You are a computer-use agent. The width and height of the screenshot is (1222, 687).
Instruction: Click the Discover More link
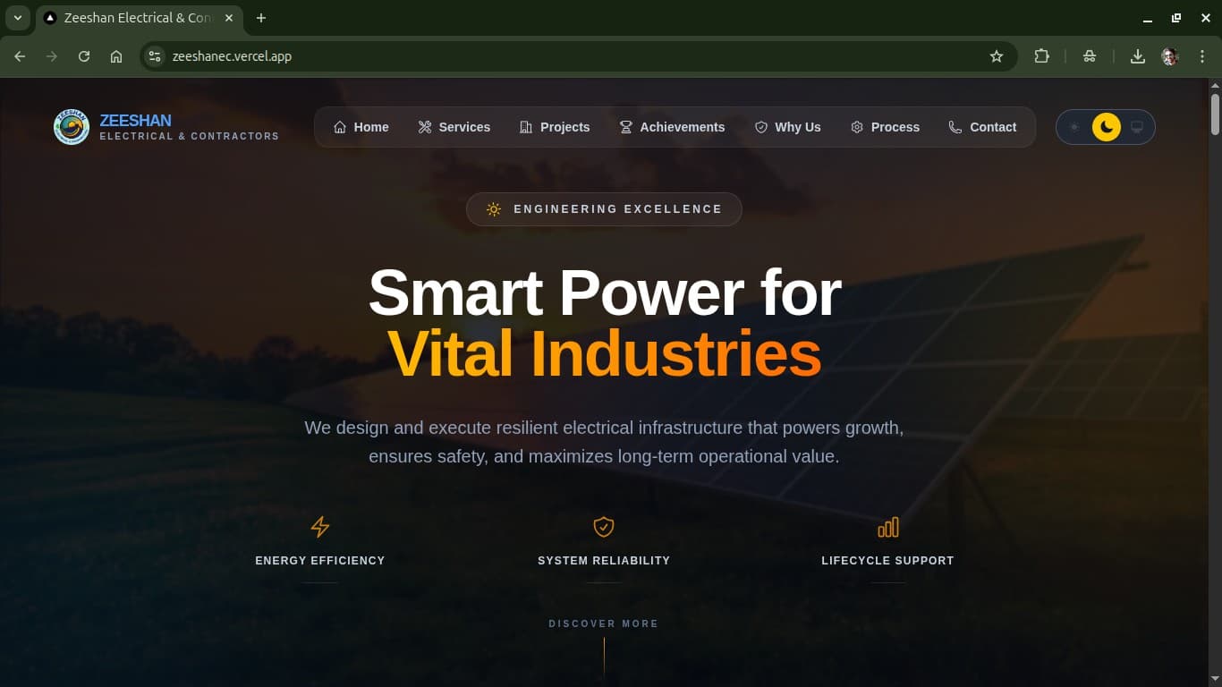[604, 623]
